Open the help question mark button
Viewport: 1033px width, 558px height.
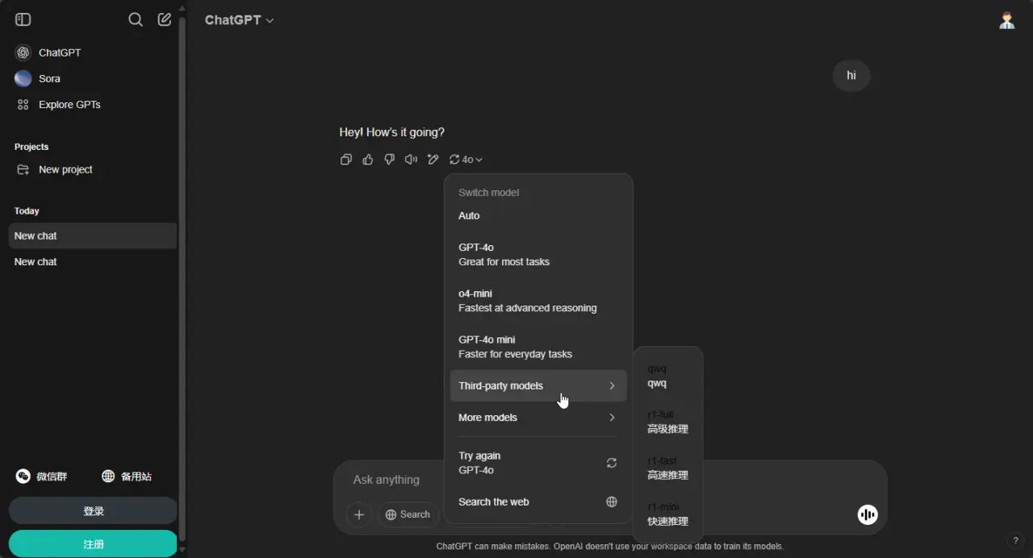[x=1016, y=540]
